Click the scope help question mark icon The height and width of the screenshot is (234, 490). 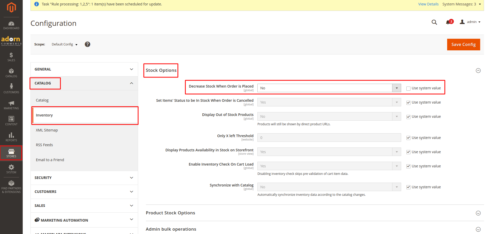coord(88,44)
